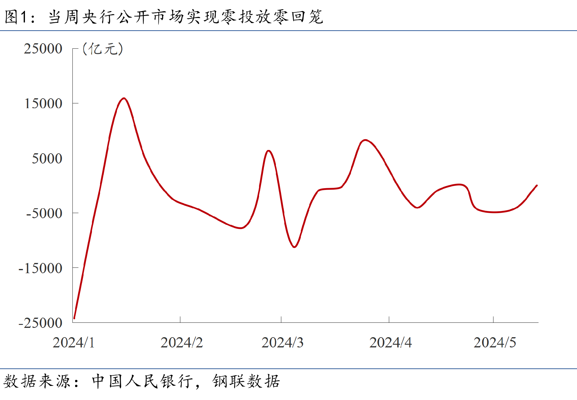The image size is (577, 400).
Task: Click the red line's highest peak near 15000
Action: 124,98
